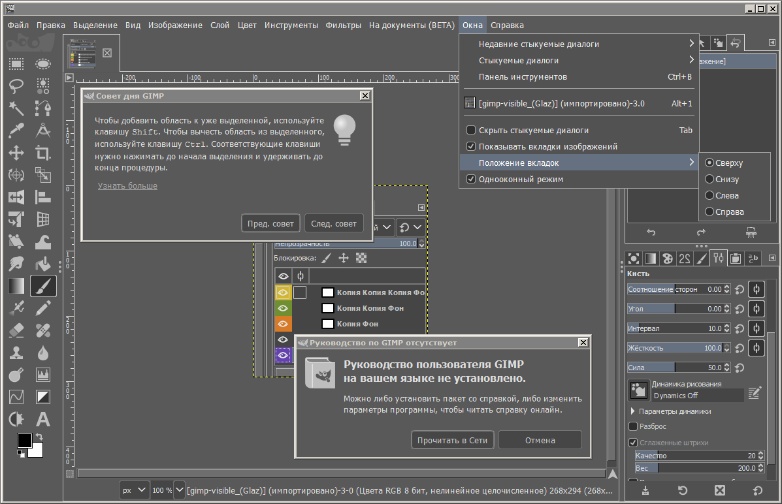The image size is (782, 504).
Task: Select the Bucket Fill tool
Action: coord(43,264)
